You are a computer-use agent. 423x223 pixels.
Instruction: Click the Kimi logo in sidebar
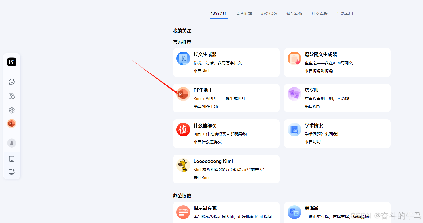[x=12, y=62]
